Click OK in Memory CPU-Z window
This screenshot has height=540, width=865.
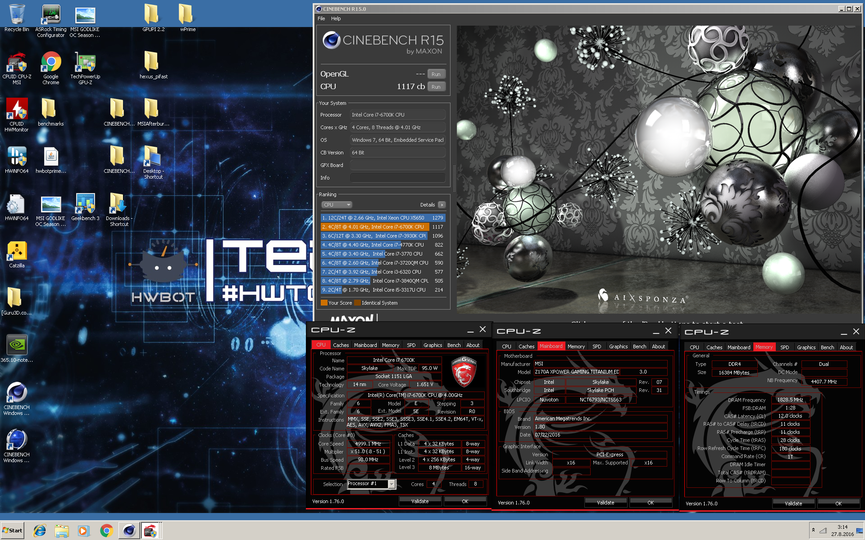click(838, 504)
